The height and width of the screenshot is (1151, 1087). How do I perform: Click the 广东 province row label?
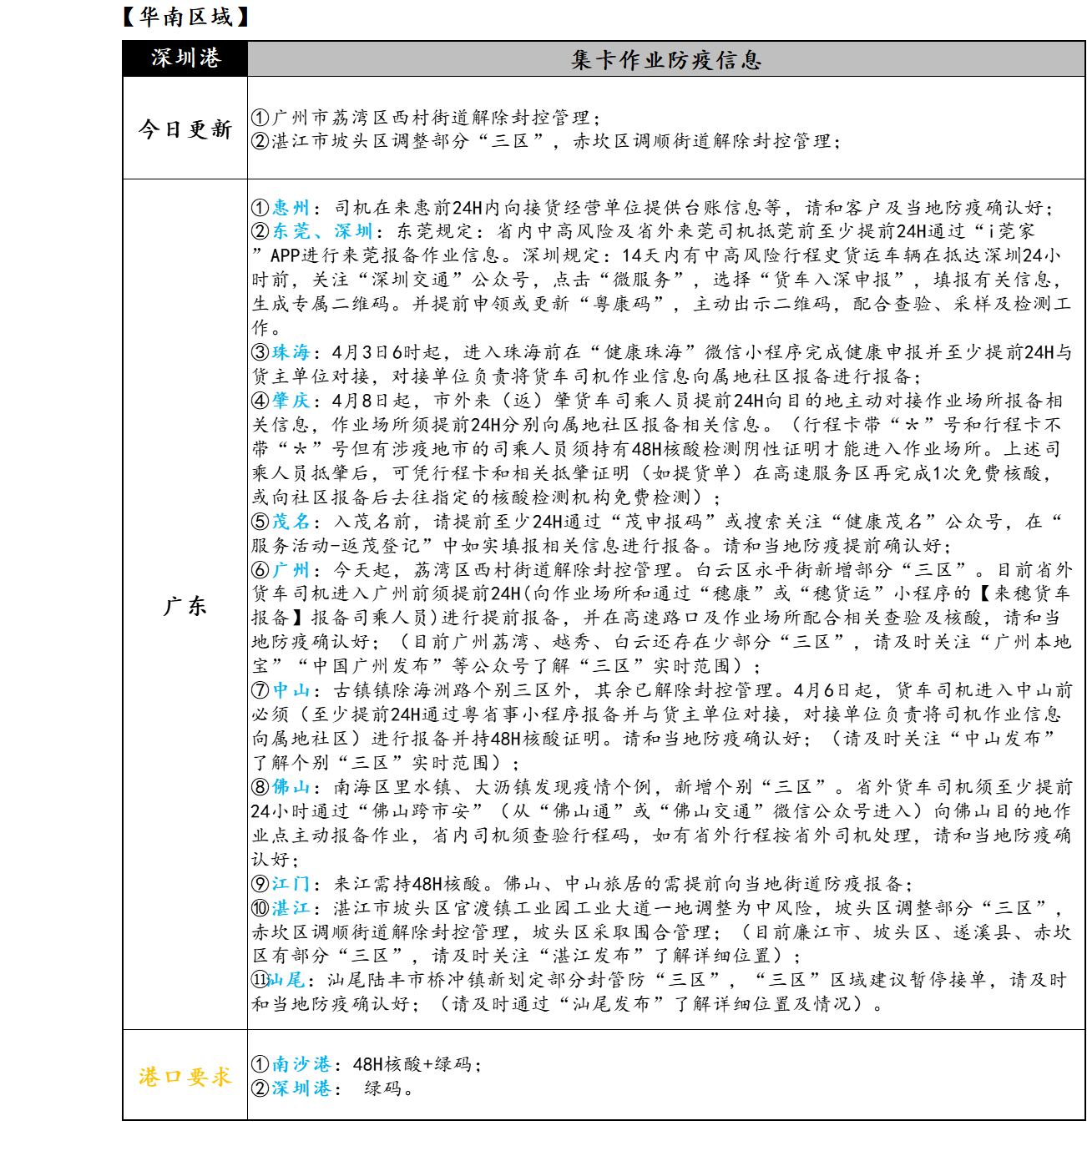185,605
